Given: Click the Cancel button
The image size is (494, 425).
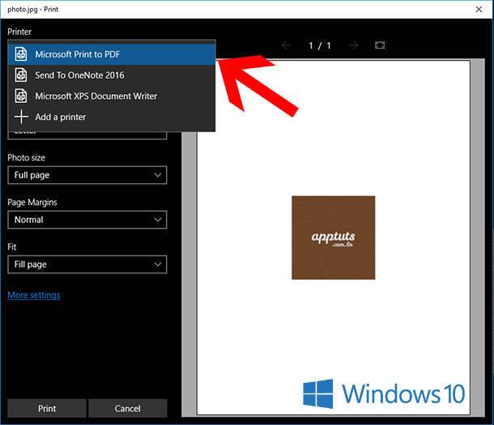Looking at the screenshot, I should pos(128,408).
